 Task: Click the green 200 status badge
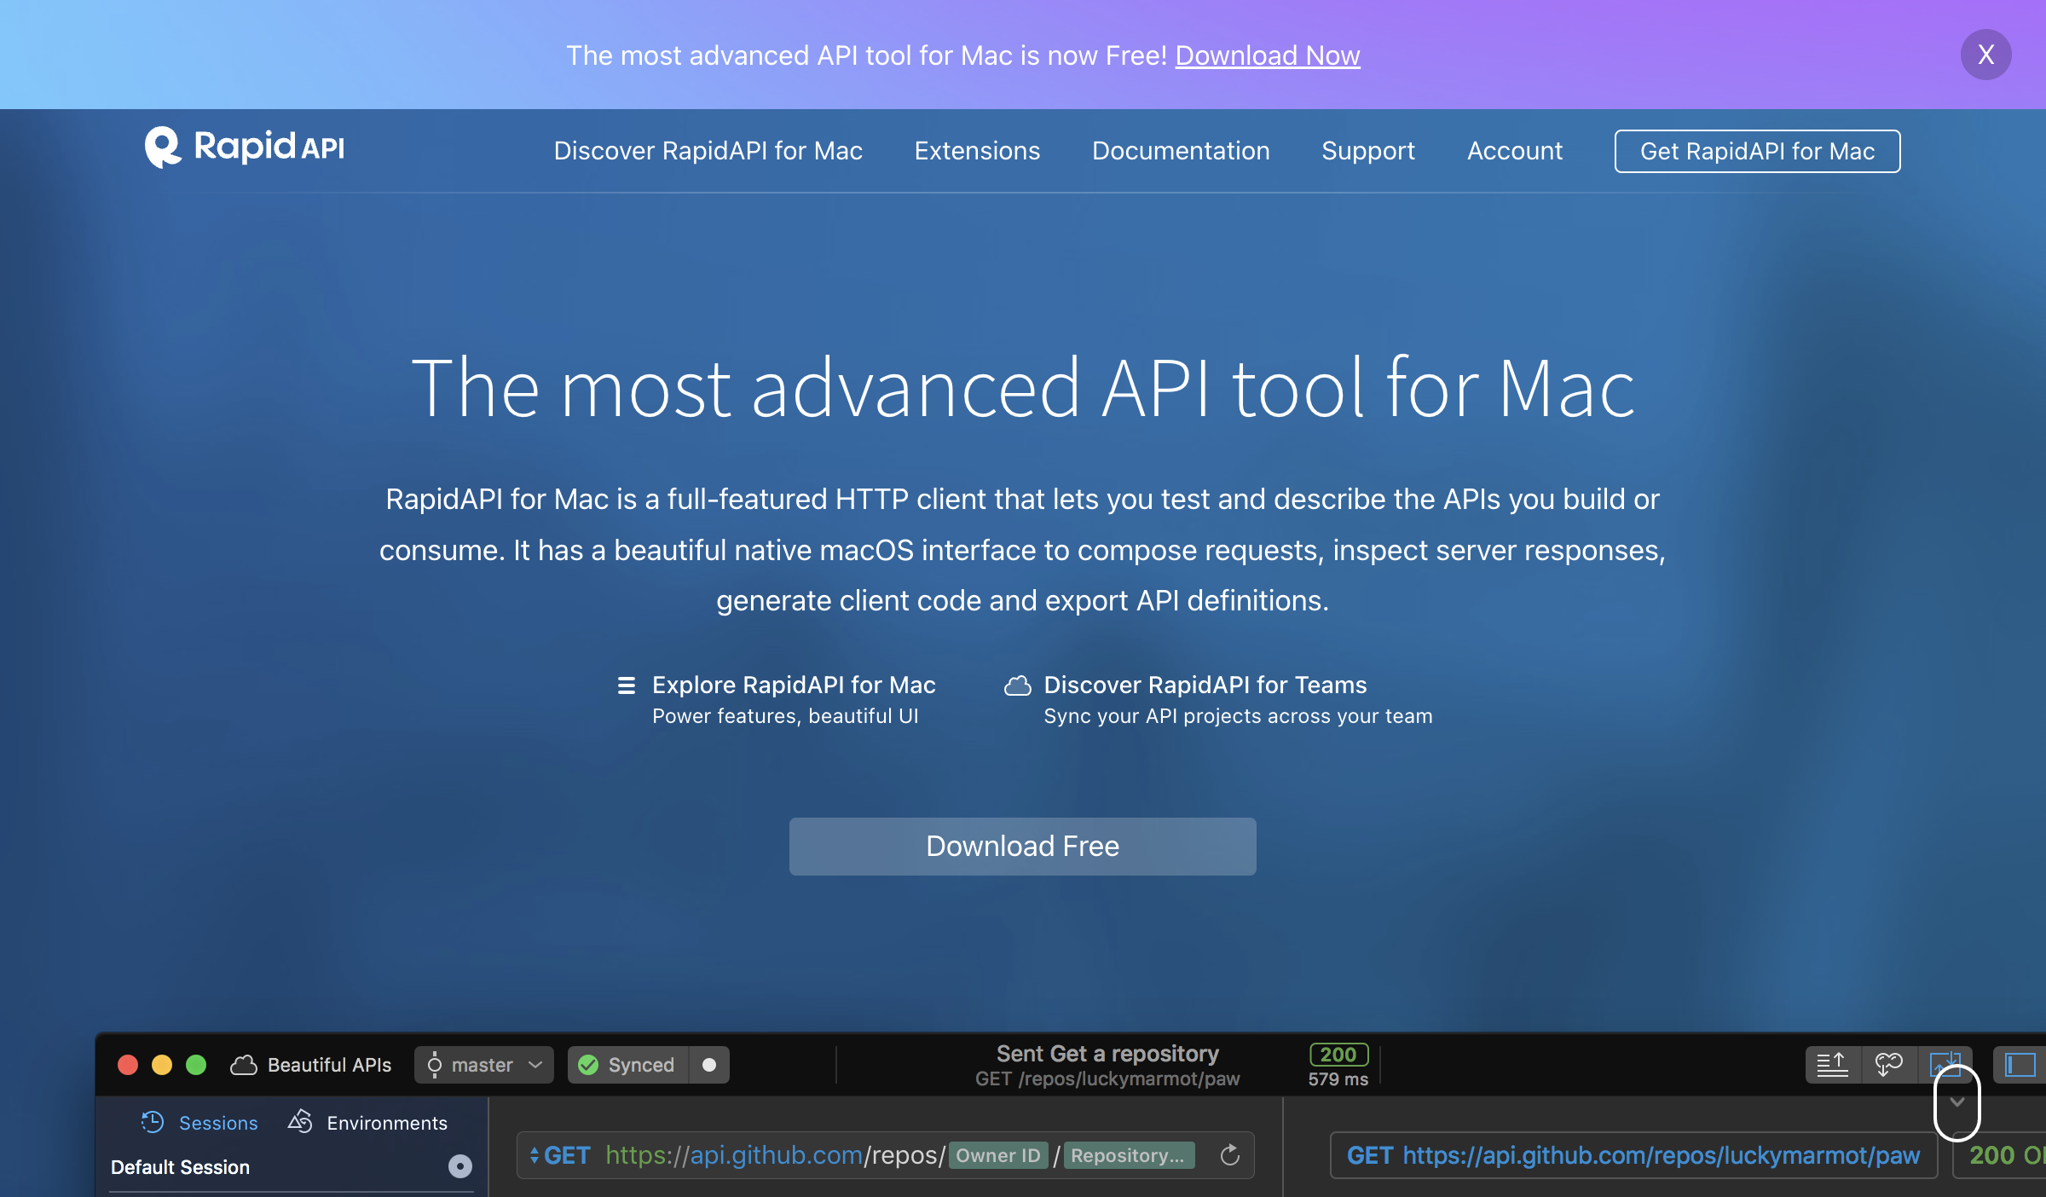(x=1338, y=1055)
